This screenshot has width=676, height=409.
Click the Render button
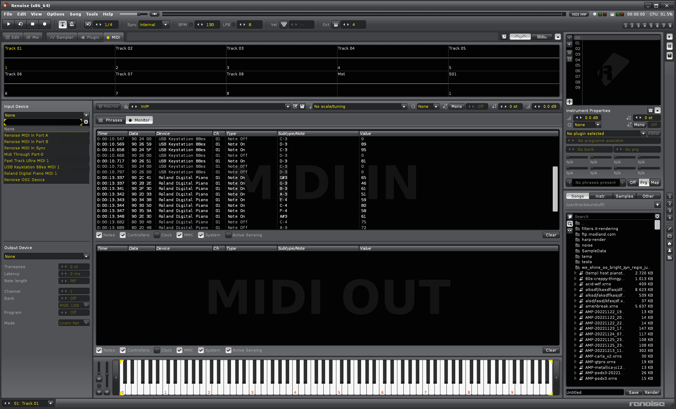click(652, 392)
